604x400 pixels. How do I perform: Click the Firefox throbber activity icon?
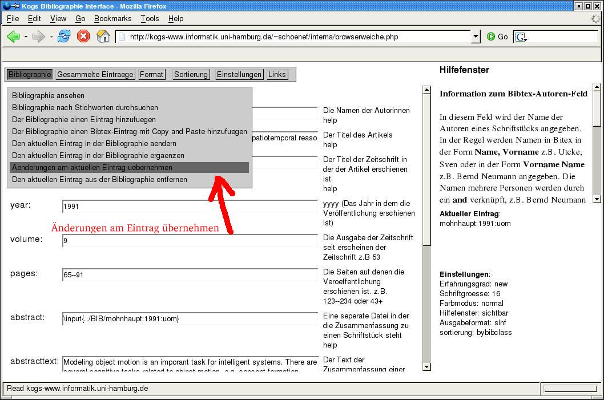point(595,18)
